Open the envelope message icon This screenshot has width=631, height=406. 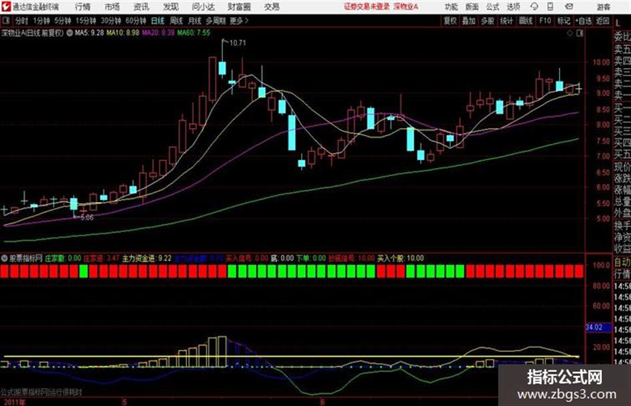[569, 7]
